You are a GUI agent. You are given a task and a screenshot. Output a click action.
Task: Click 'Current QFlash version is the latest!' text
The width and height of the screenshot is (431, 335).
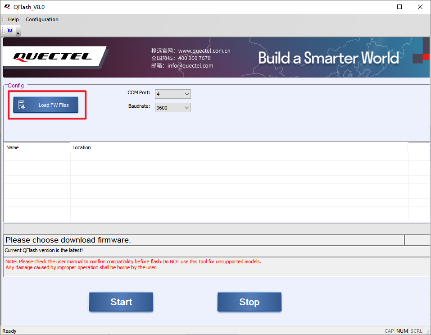click(44, 250)
